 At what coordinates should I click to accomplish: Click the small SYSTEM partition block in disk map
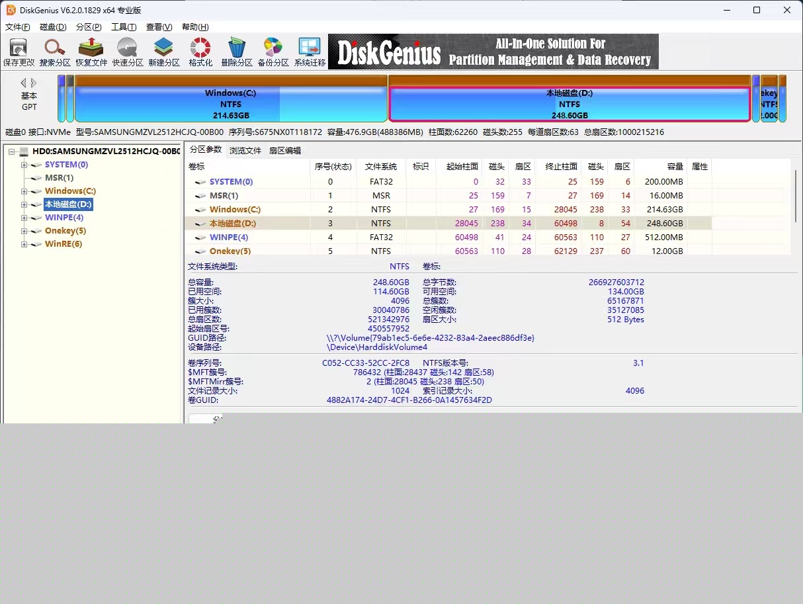pos(62,99)
